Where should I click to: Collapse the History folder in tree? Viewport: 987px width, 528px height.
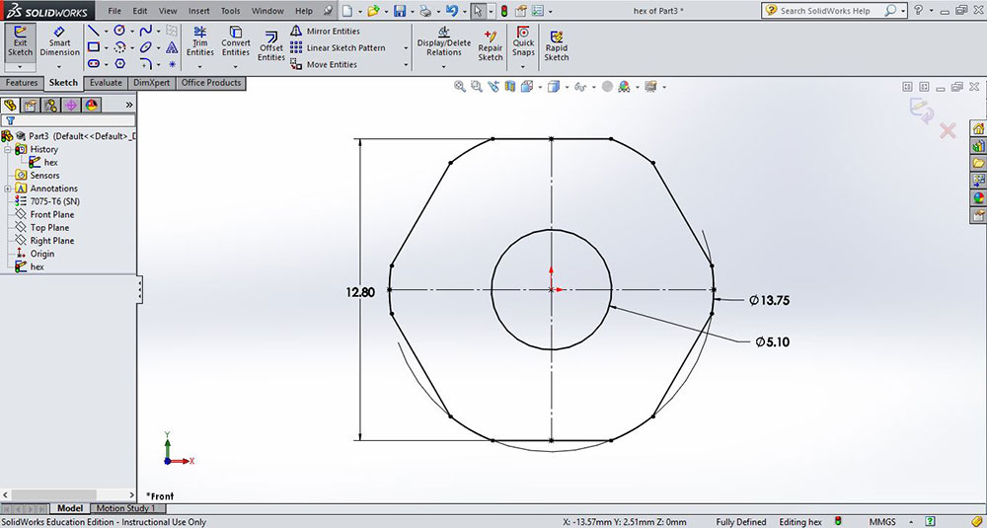(x=8, y=149)
